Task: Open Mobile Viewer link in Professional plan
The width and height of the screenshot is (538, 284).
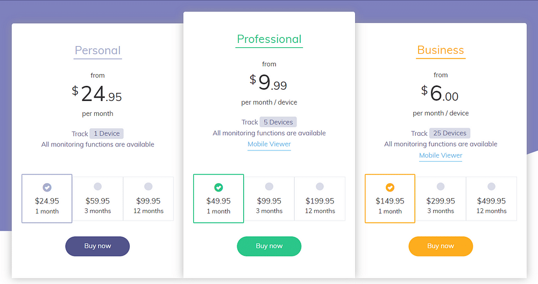Action: click(270, 144)
